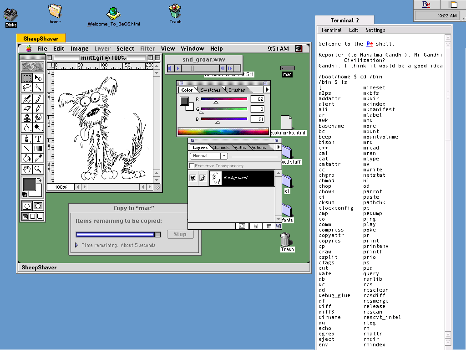Switch to Quick Mask mode
The width and height of the screenshot is (466, 350).
pos(38,206)
